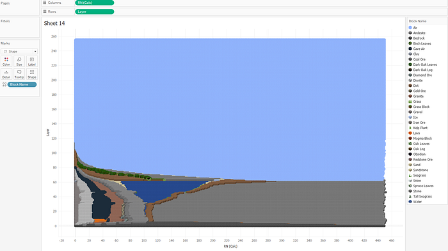
Task: Click the Pages shelf
Action: [20, 7]
